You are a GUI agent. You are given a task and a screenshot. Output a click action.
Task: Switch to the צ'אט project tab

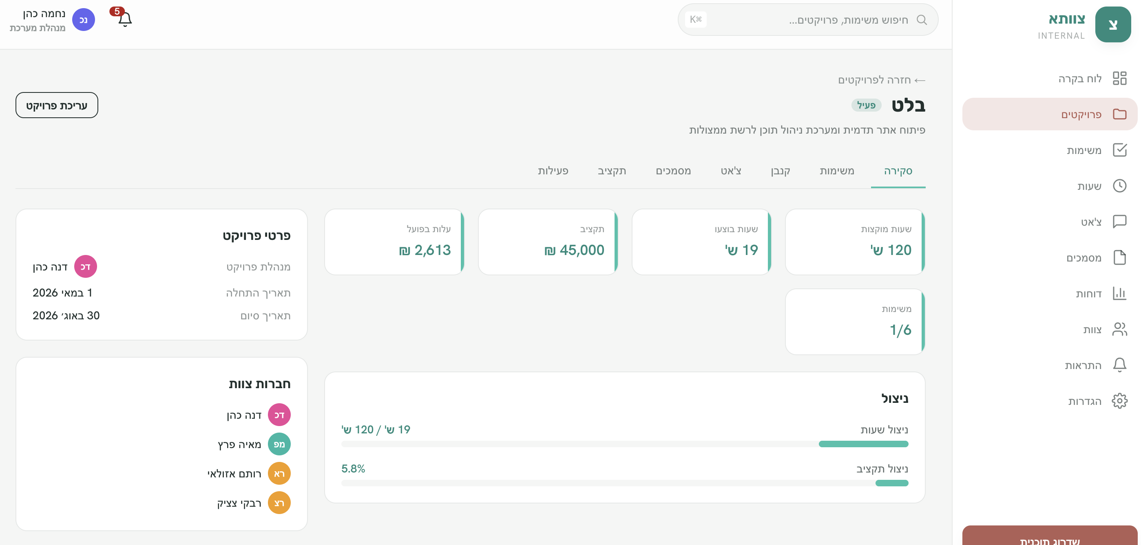pyautogui.click(x=730, y=171)
